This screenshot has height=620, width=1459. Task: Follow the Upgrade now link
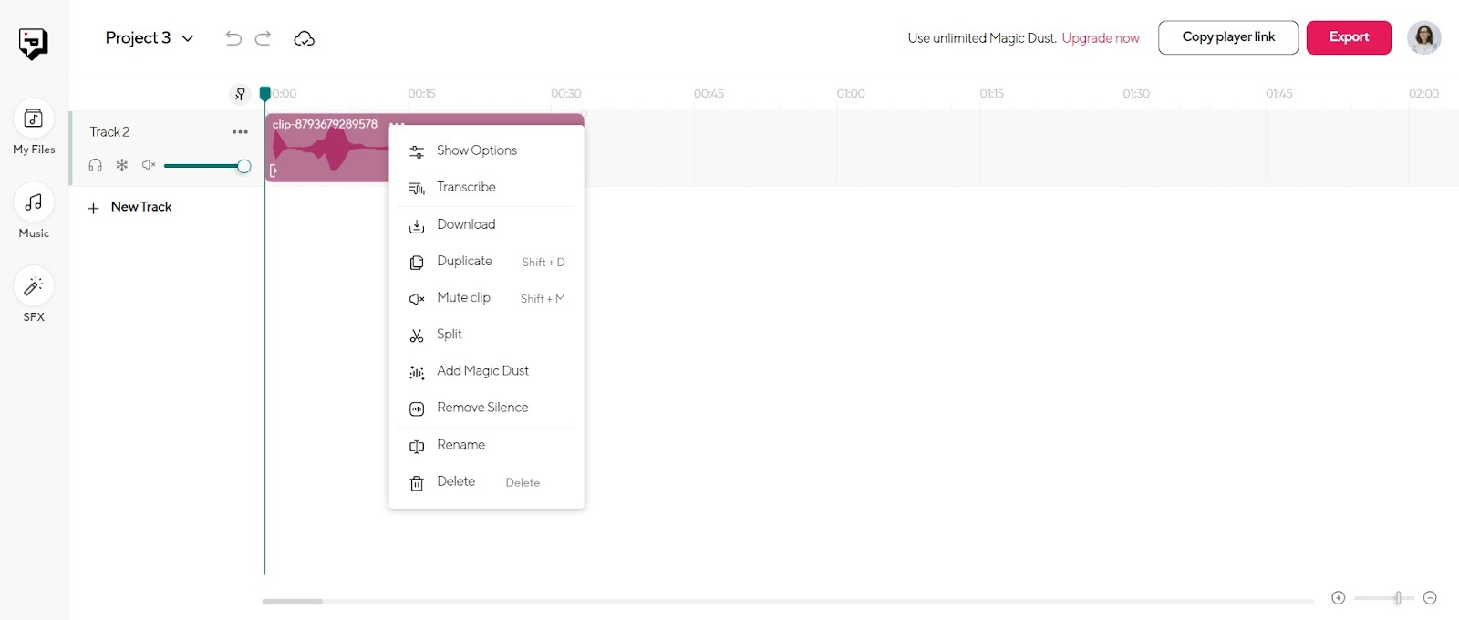coord(1101,38)
